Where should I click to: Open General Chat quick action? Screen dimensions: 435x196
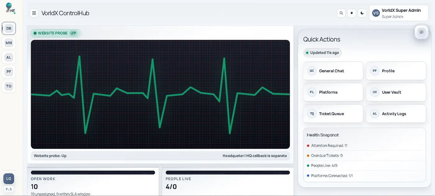tap(333, 71)
